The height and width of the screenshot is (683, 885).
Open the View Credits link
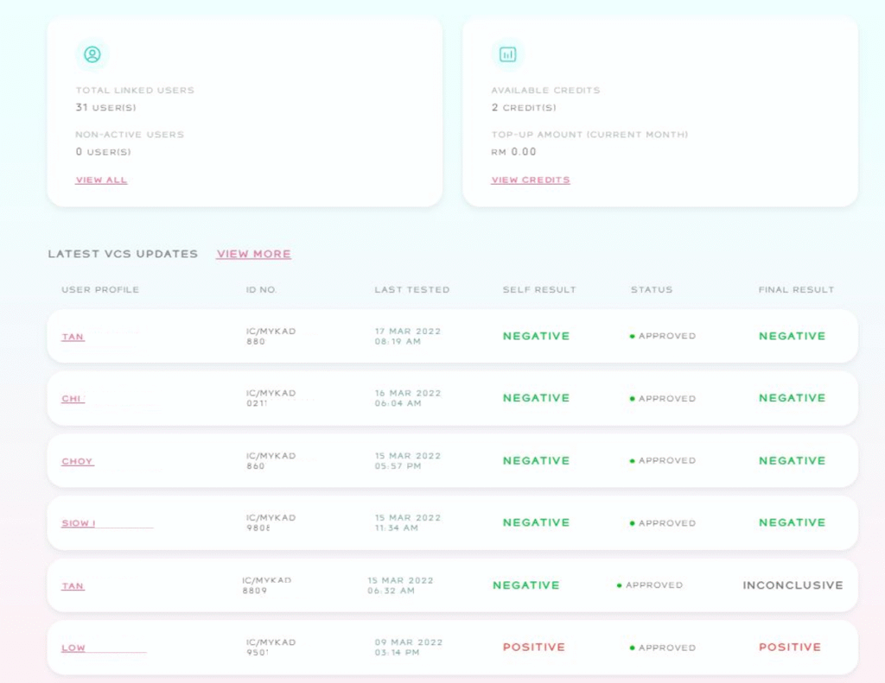(531, 180)
